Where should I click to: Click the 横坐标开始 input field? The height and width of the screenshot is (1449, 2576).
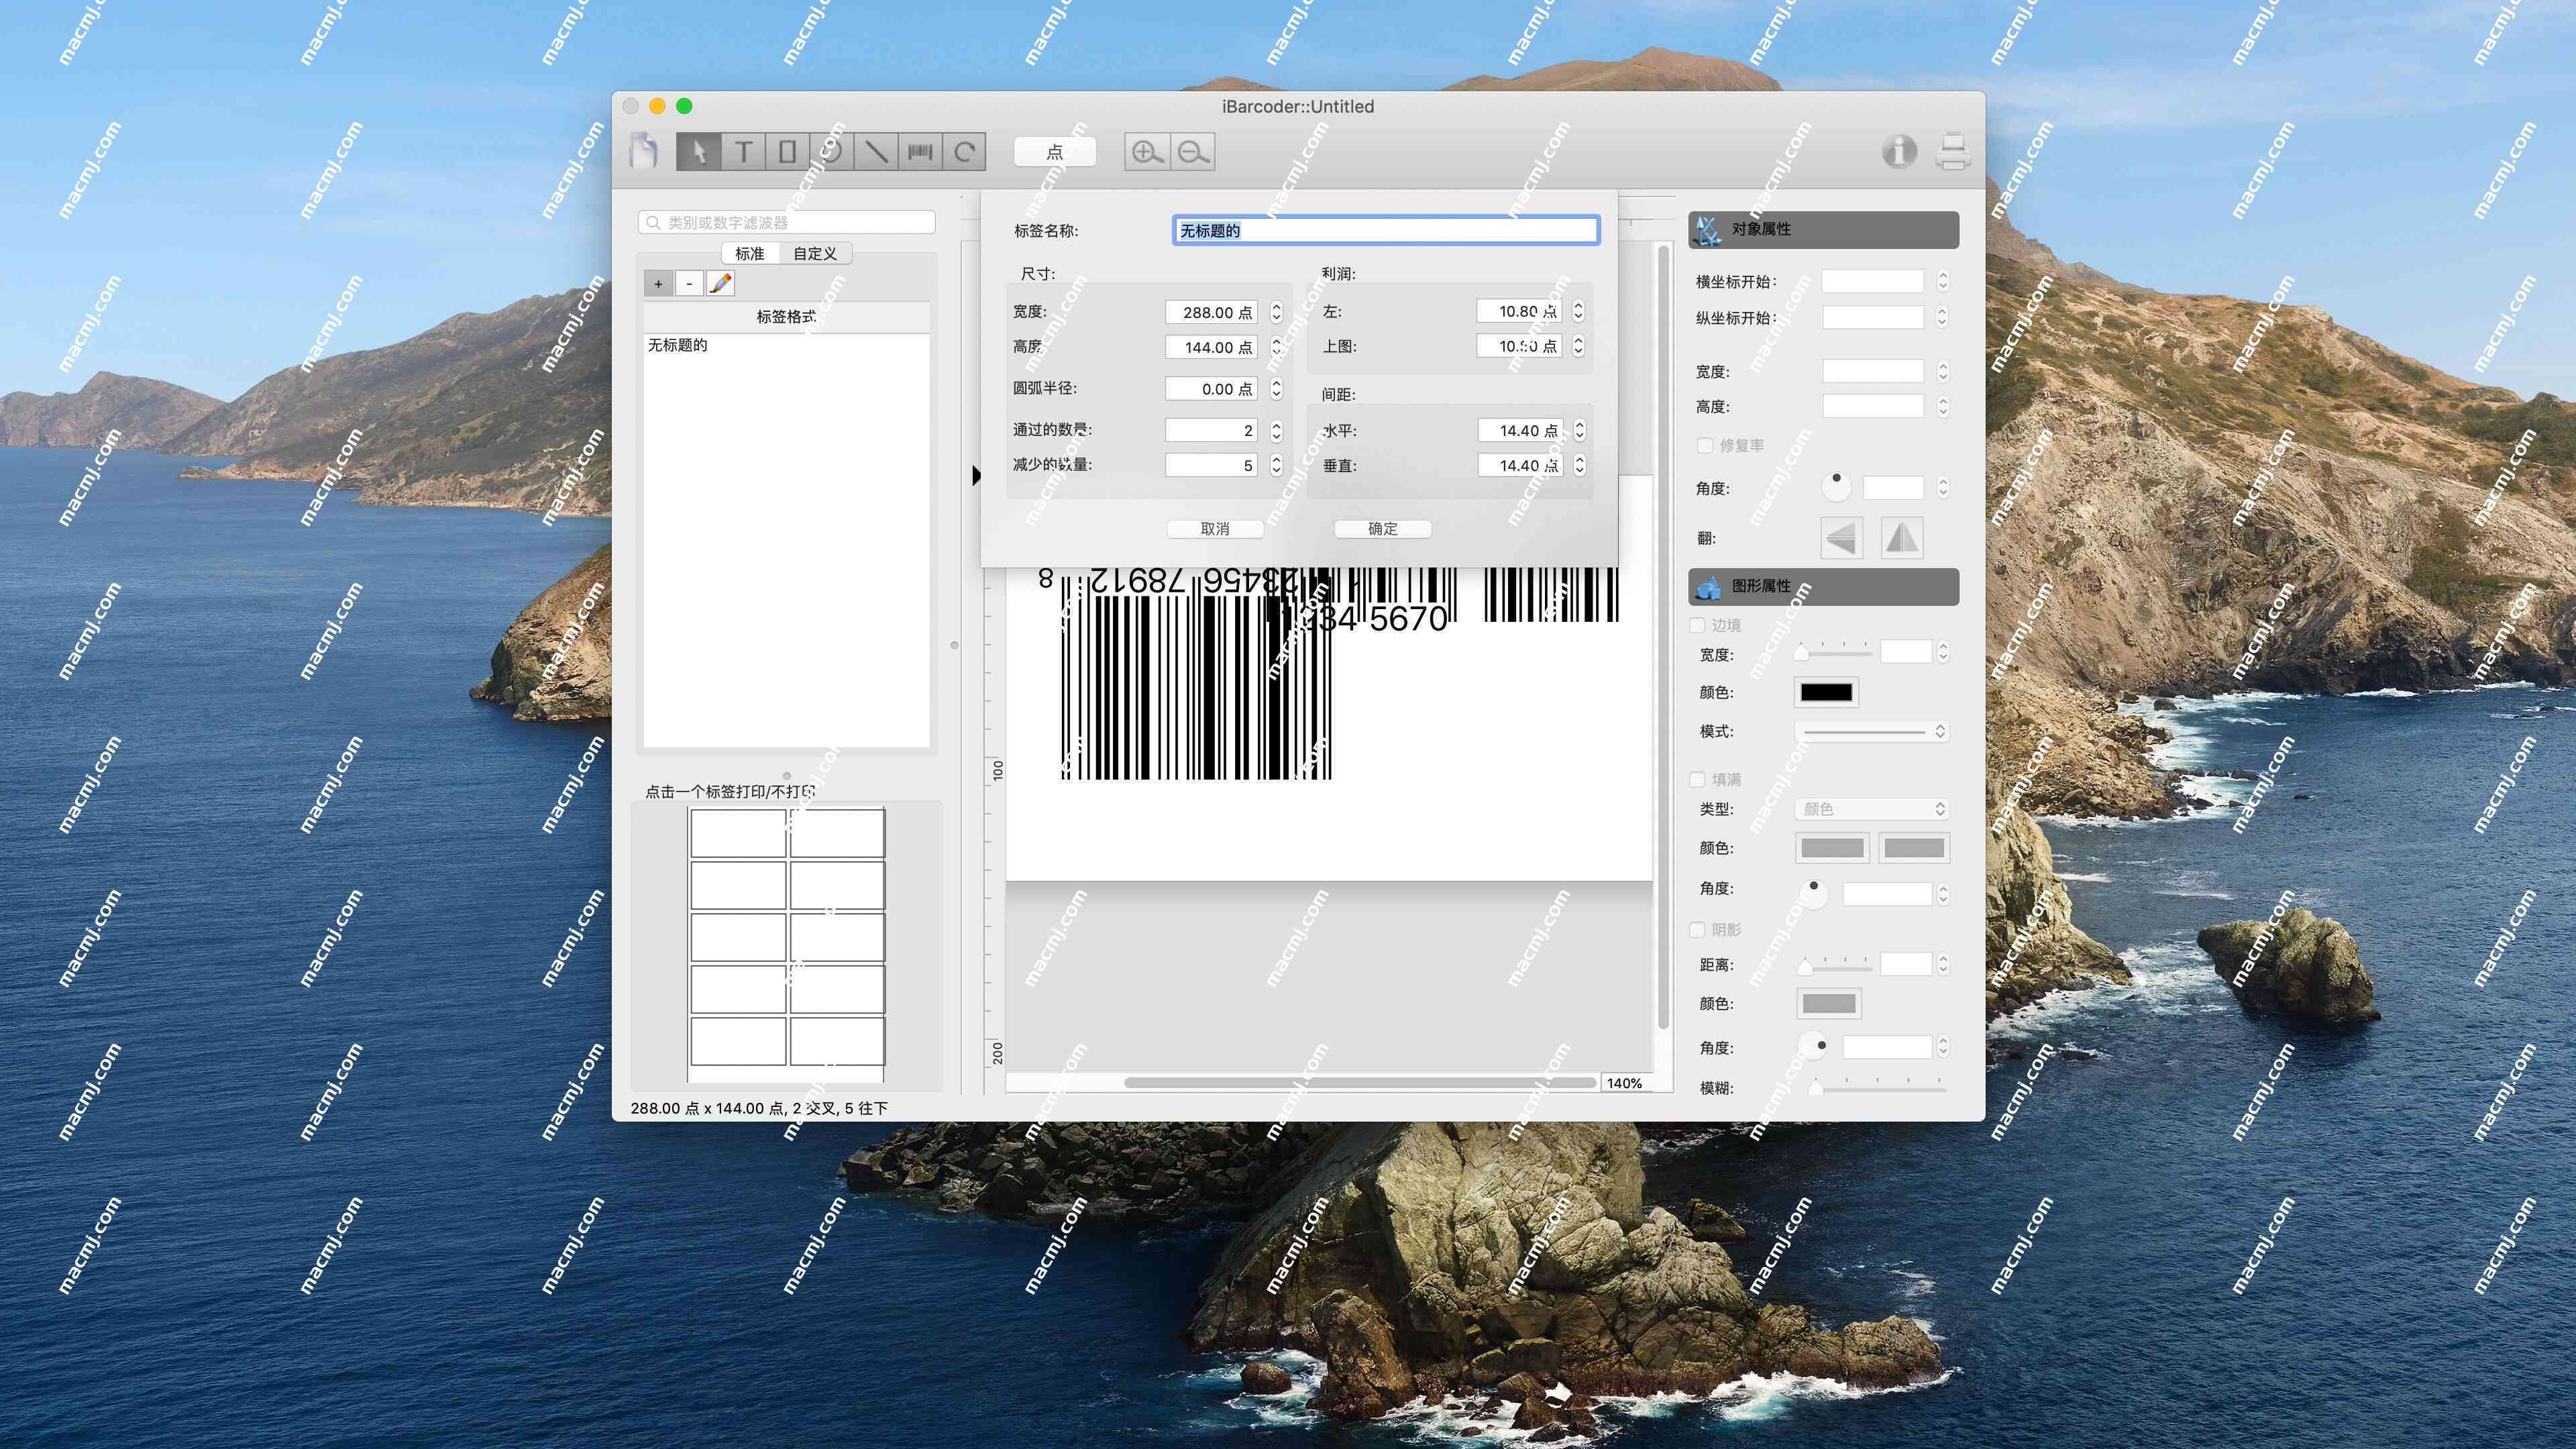(1872, 281)
